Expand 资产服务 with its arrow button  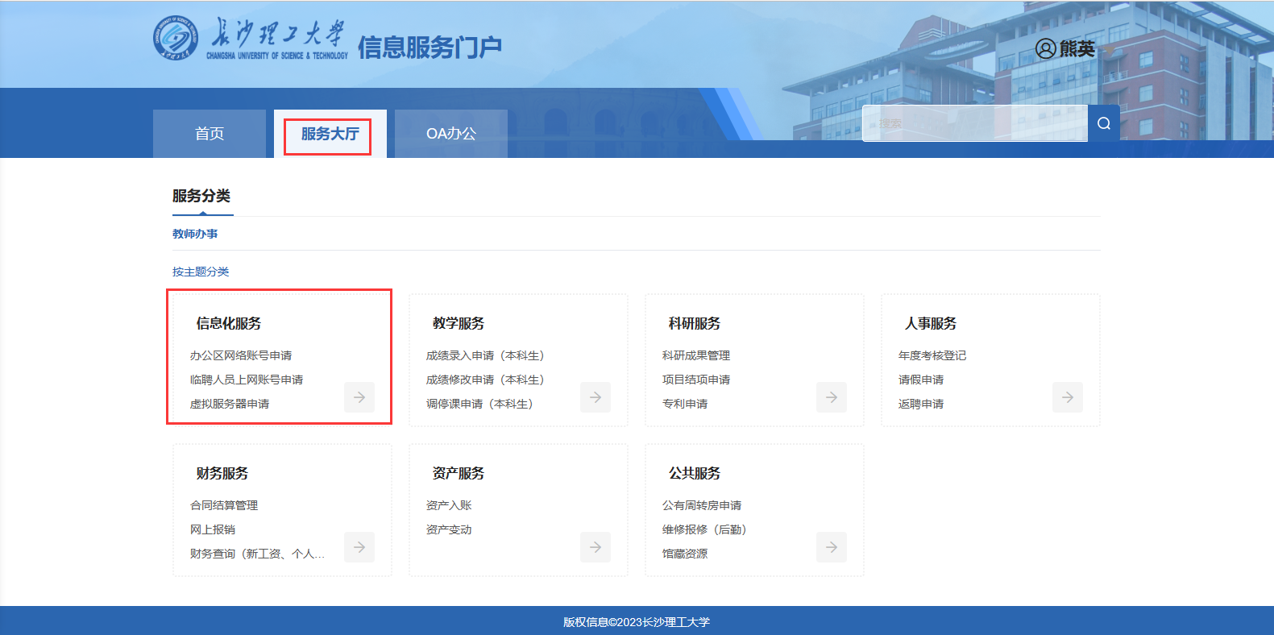pos(596,547)
